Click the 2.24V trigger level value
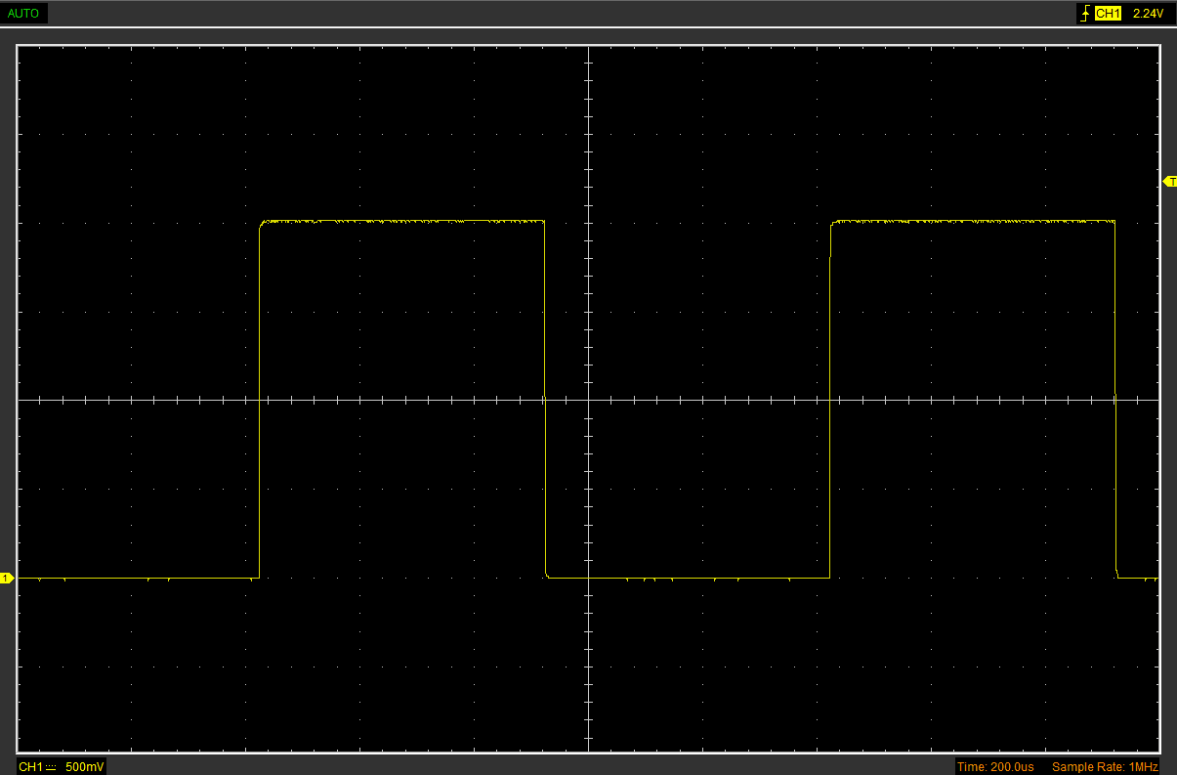This screenshot has width=1177, height=775. click(1148, 13)
